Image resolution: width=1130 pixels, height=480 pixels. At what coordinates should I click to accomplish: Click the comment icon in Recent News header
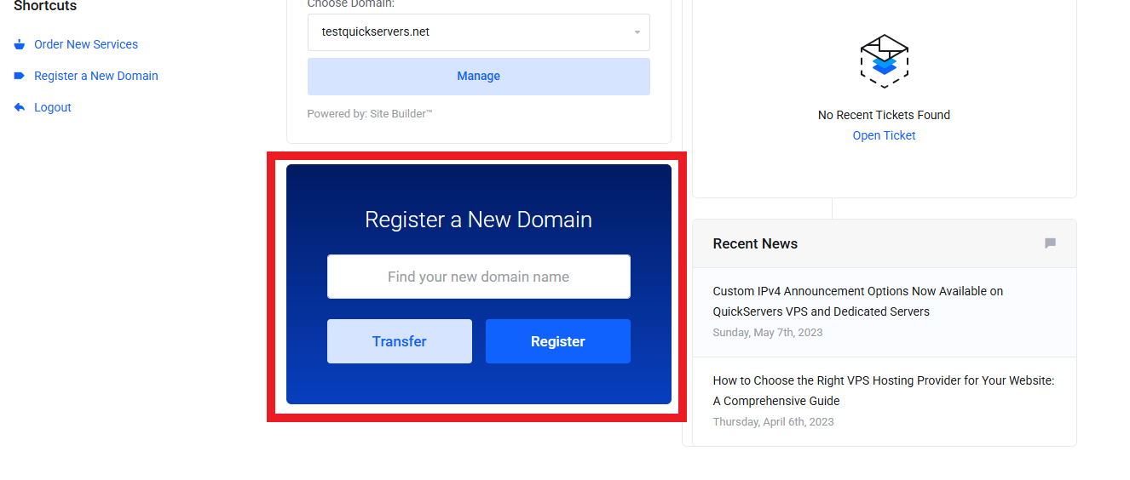[1050, 243]
